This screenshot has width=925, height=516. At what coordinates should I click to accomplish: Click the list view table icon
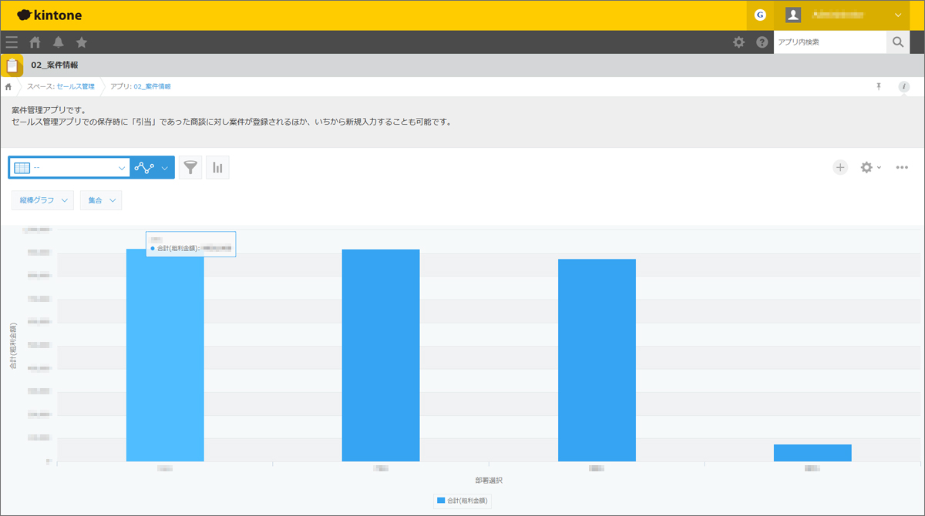click(x=22, y=167)
